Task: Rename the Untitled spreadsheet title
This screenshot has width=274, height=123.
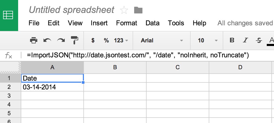Action: pyautogui.click(x=71, y=10)
